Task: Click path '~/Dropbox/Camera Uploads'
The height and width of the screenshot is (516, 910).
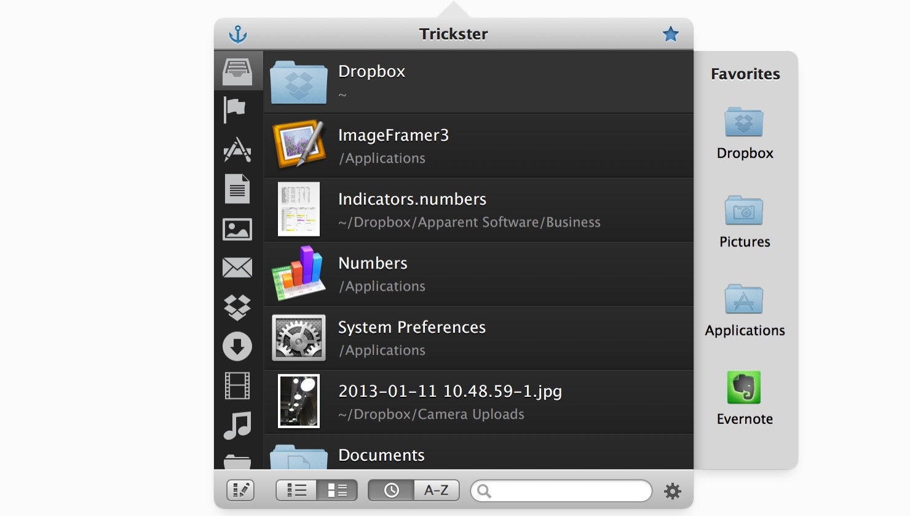Action: (x=431, y=415)
